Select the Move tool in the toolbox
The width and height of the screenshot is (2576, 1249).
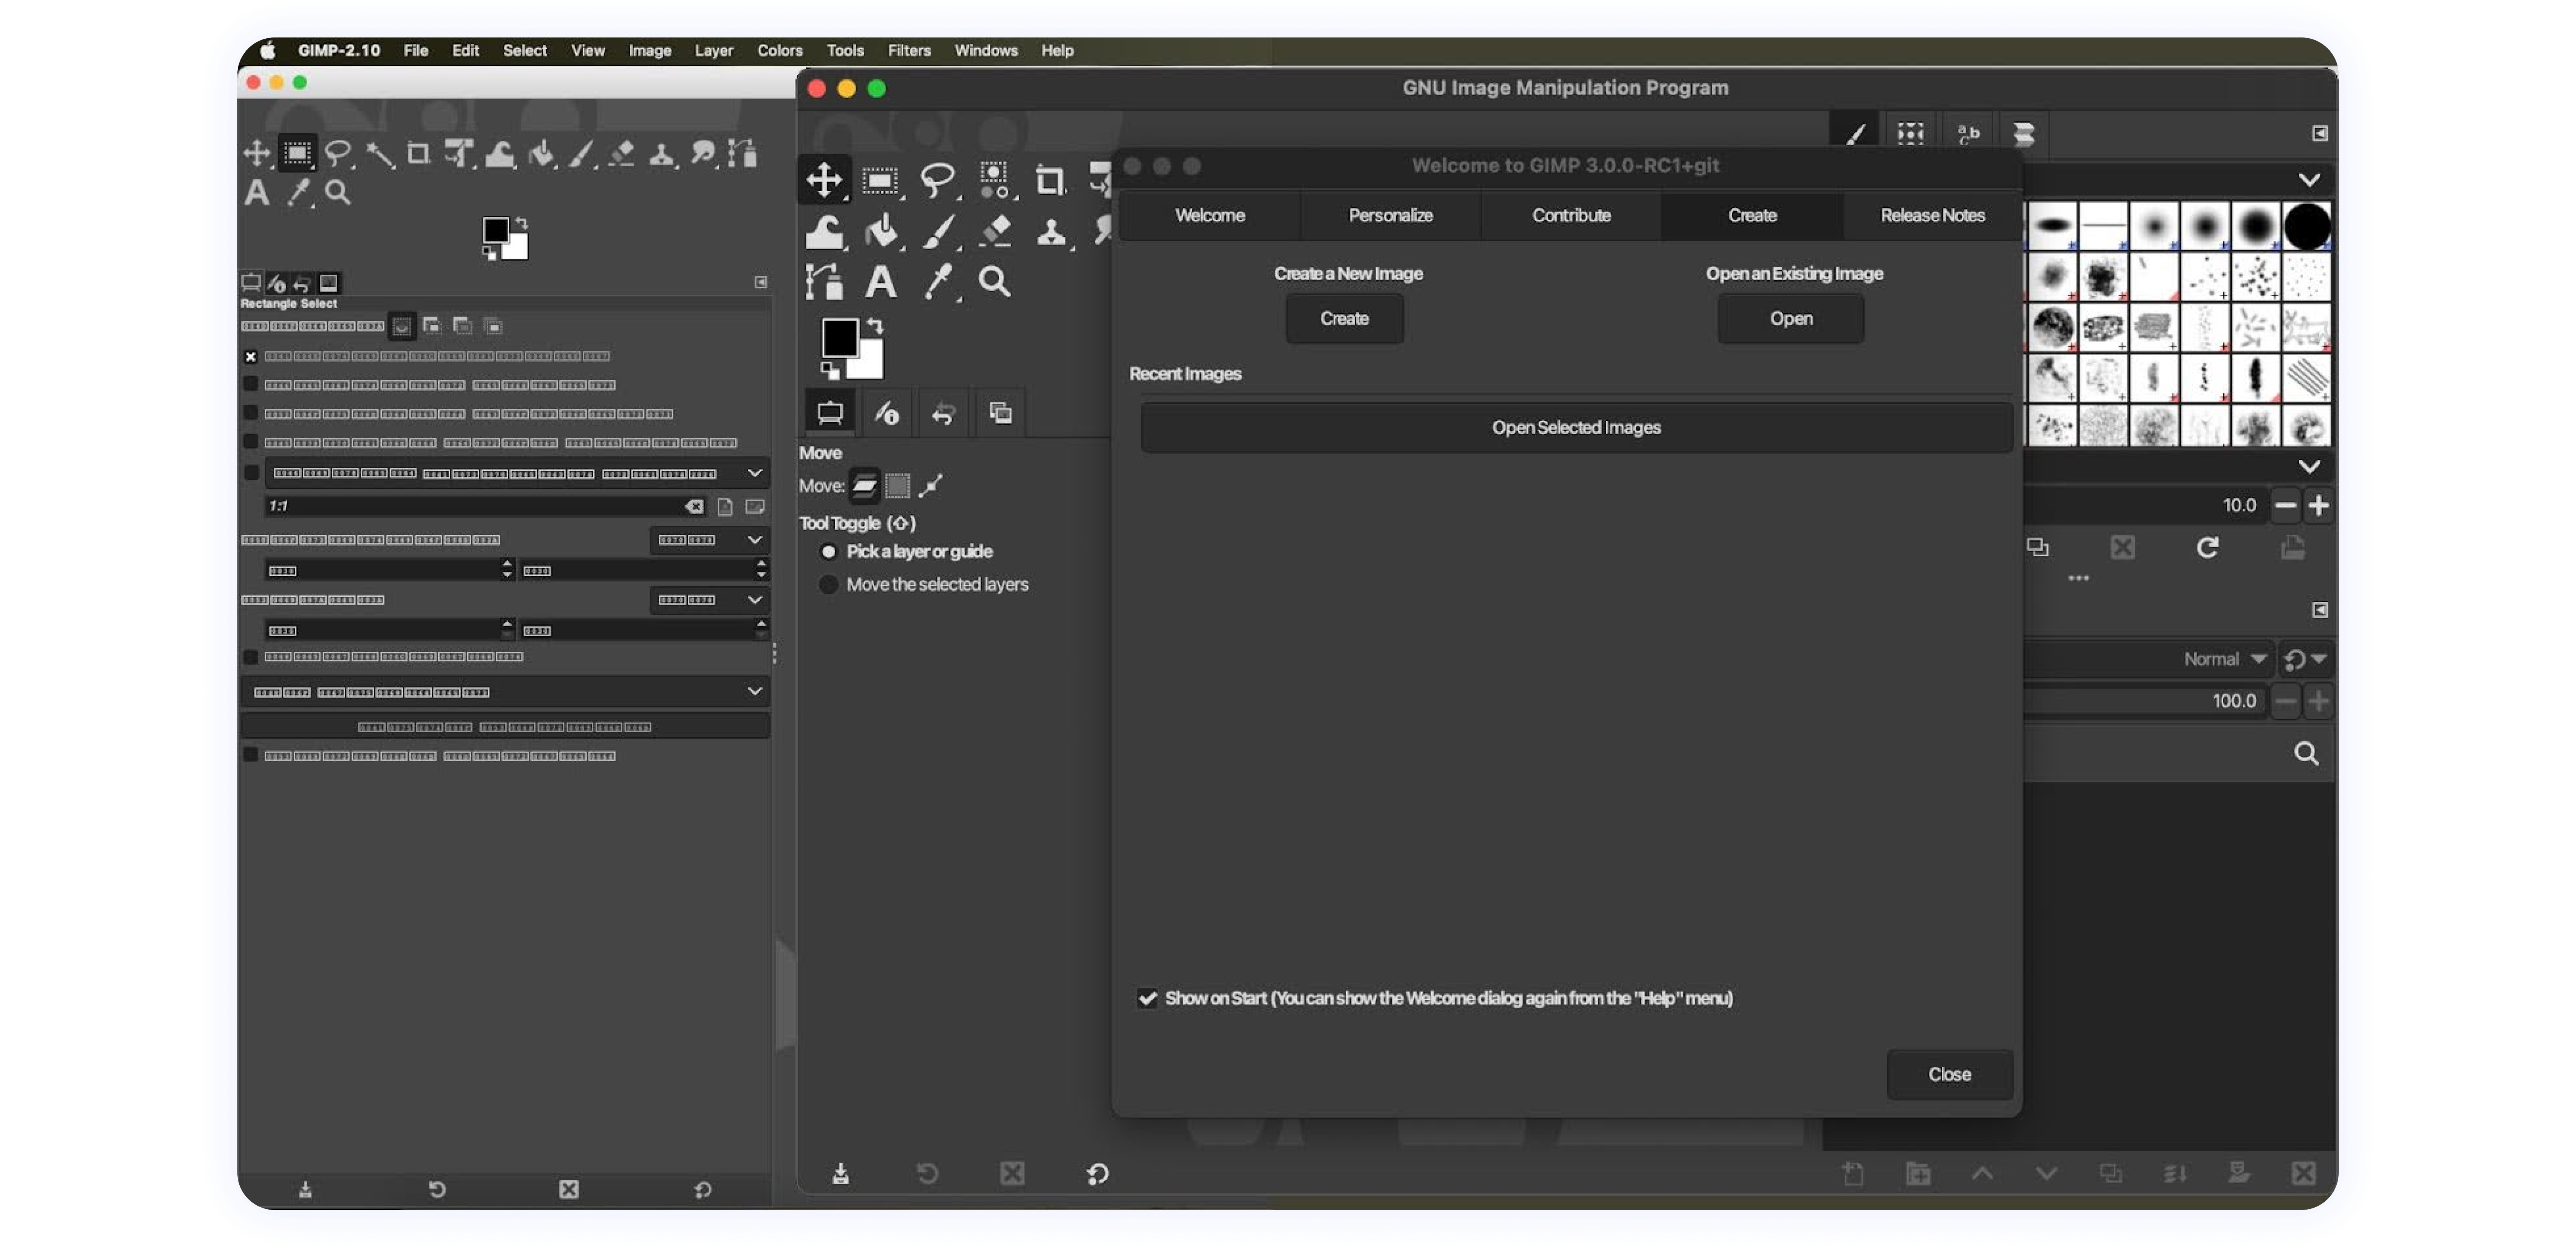(824, 180)
